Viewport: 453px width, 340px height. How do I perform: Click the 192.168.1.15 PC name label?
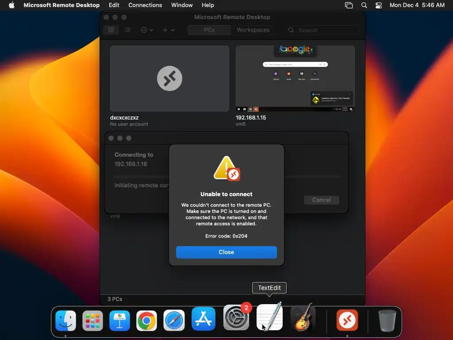point(251,118)
